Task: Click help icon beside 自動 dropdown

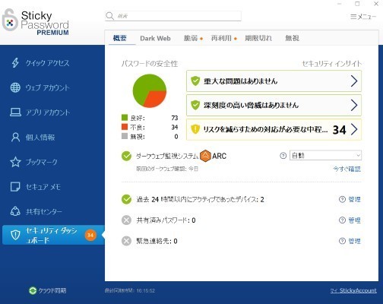Action: pos(283,156)
